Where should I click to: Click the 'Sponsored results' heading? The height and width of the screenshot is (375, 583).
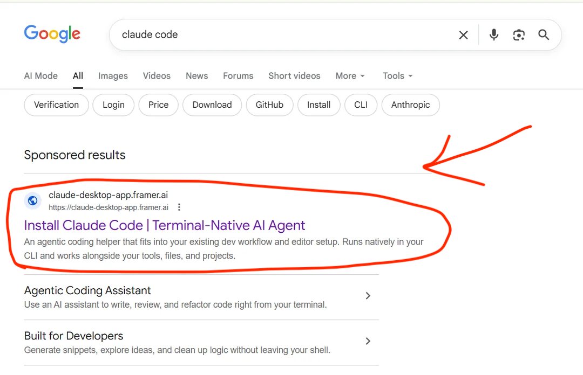[74, 155]
